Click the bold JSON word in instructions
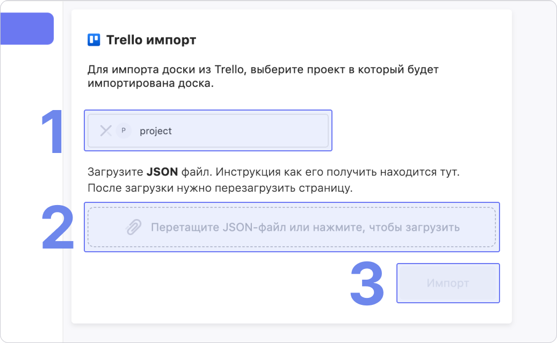 (x=162, y=172)
